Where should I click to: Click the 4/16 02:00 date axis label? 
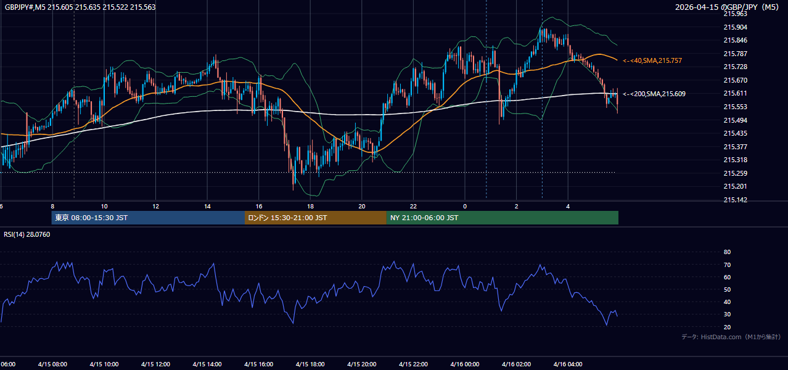click(x=517, y=364)
